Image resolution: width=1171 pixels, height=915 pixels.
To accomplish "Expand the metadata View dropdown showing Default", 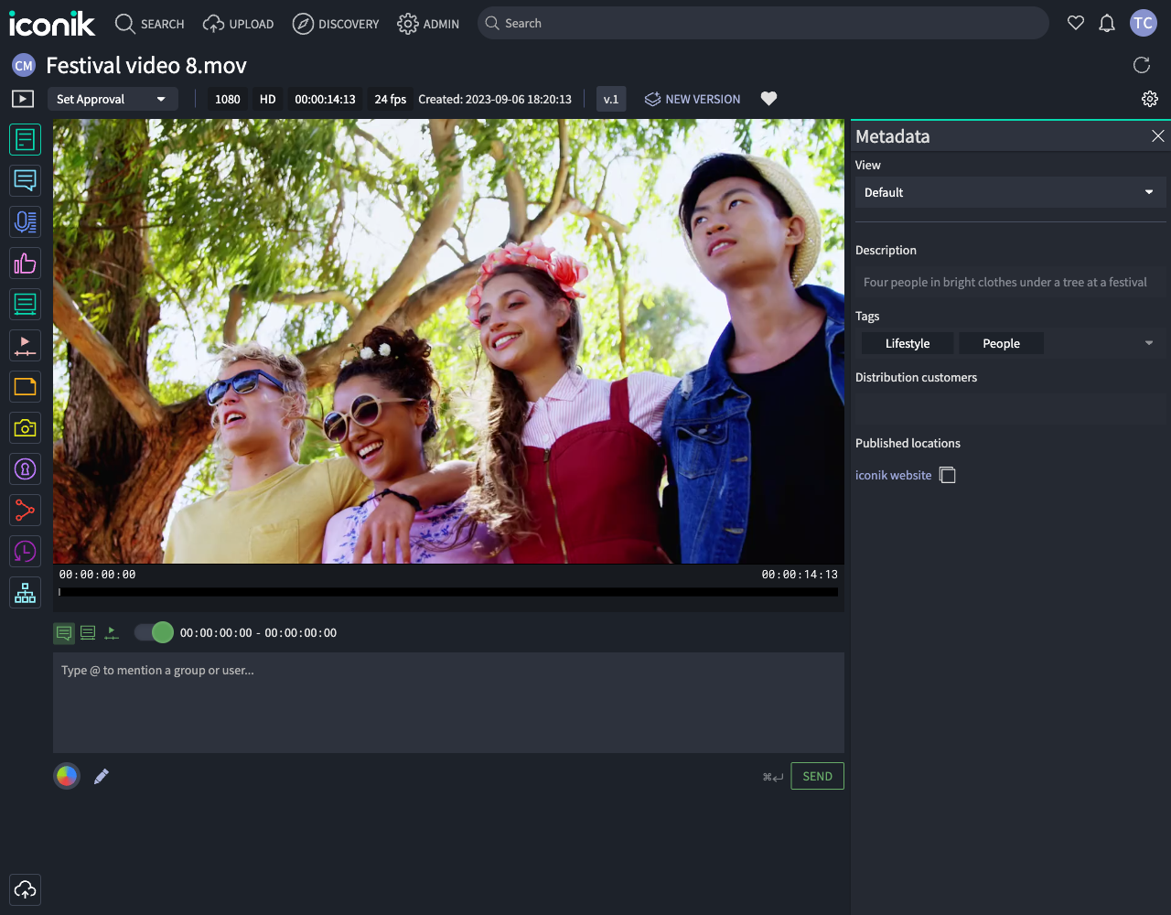I will pos(1010,192).
